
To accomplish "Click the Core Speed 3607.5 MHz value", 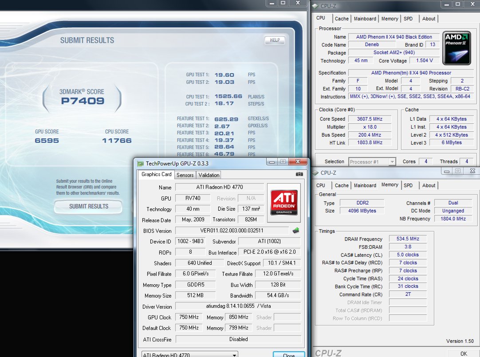I will 370,119.
